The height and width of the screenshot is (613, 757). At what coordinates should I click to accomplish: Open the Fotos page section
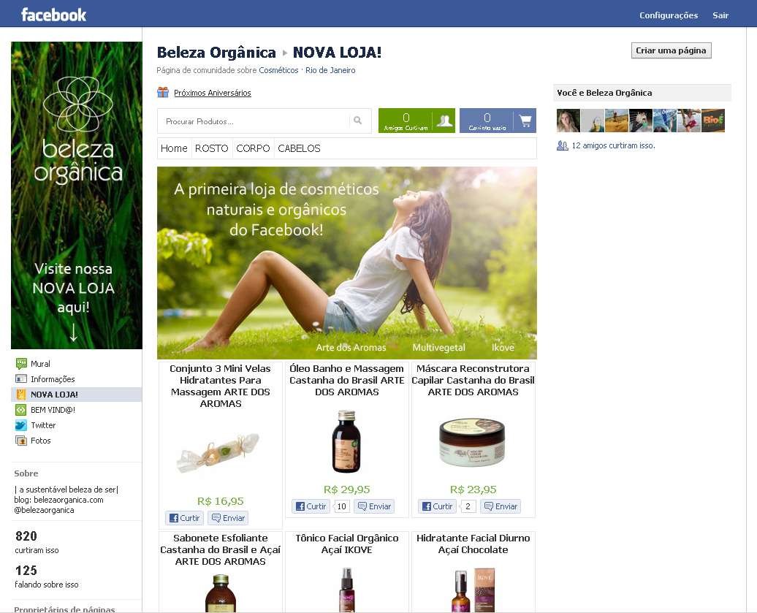click(41, 441)
